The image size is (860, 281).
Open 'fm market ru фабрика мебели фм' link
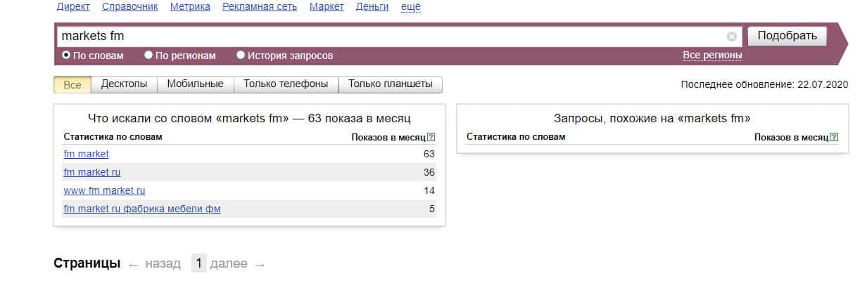142,209
